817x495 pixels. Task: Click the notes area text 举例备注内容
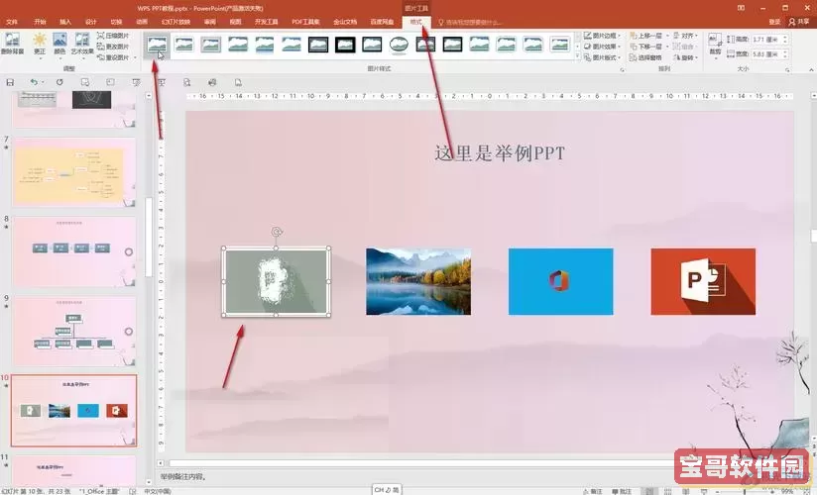182,477
